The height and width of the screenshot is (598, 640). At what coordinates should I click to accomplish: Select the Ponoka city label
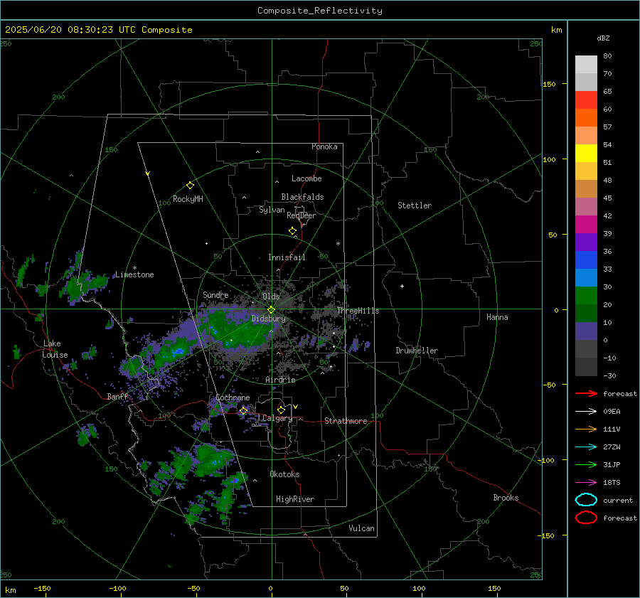point(324,146)
